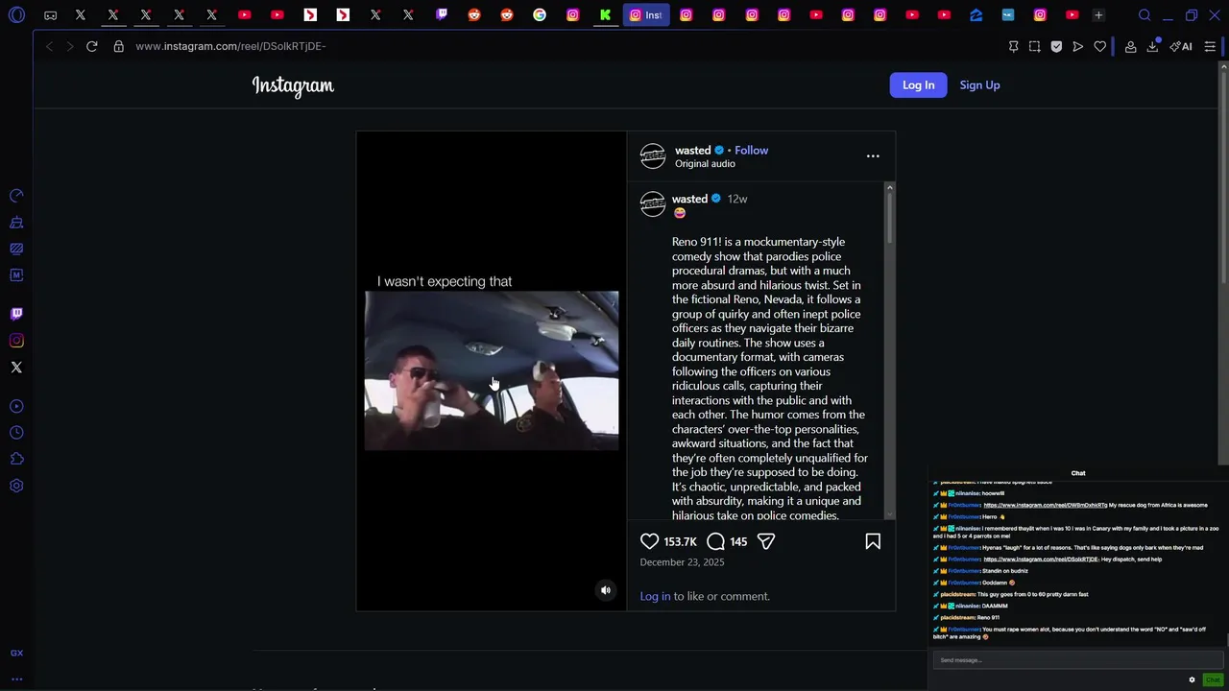This screenshot has height=691, width=1229.
Task: Click 'Log in' to like or comment
Action: [x=655, y=596]
